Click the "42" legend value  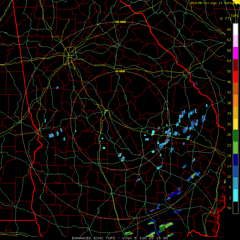click(x=229, y=93)
